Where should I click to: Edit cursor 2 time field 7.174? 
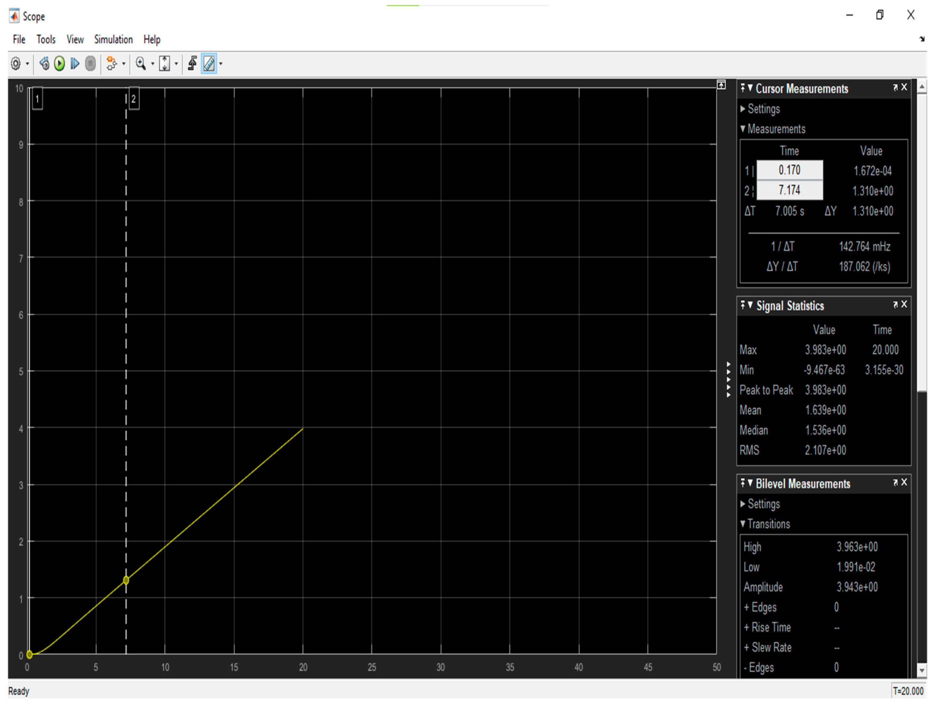789,190
